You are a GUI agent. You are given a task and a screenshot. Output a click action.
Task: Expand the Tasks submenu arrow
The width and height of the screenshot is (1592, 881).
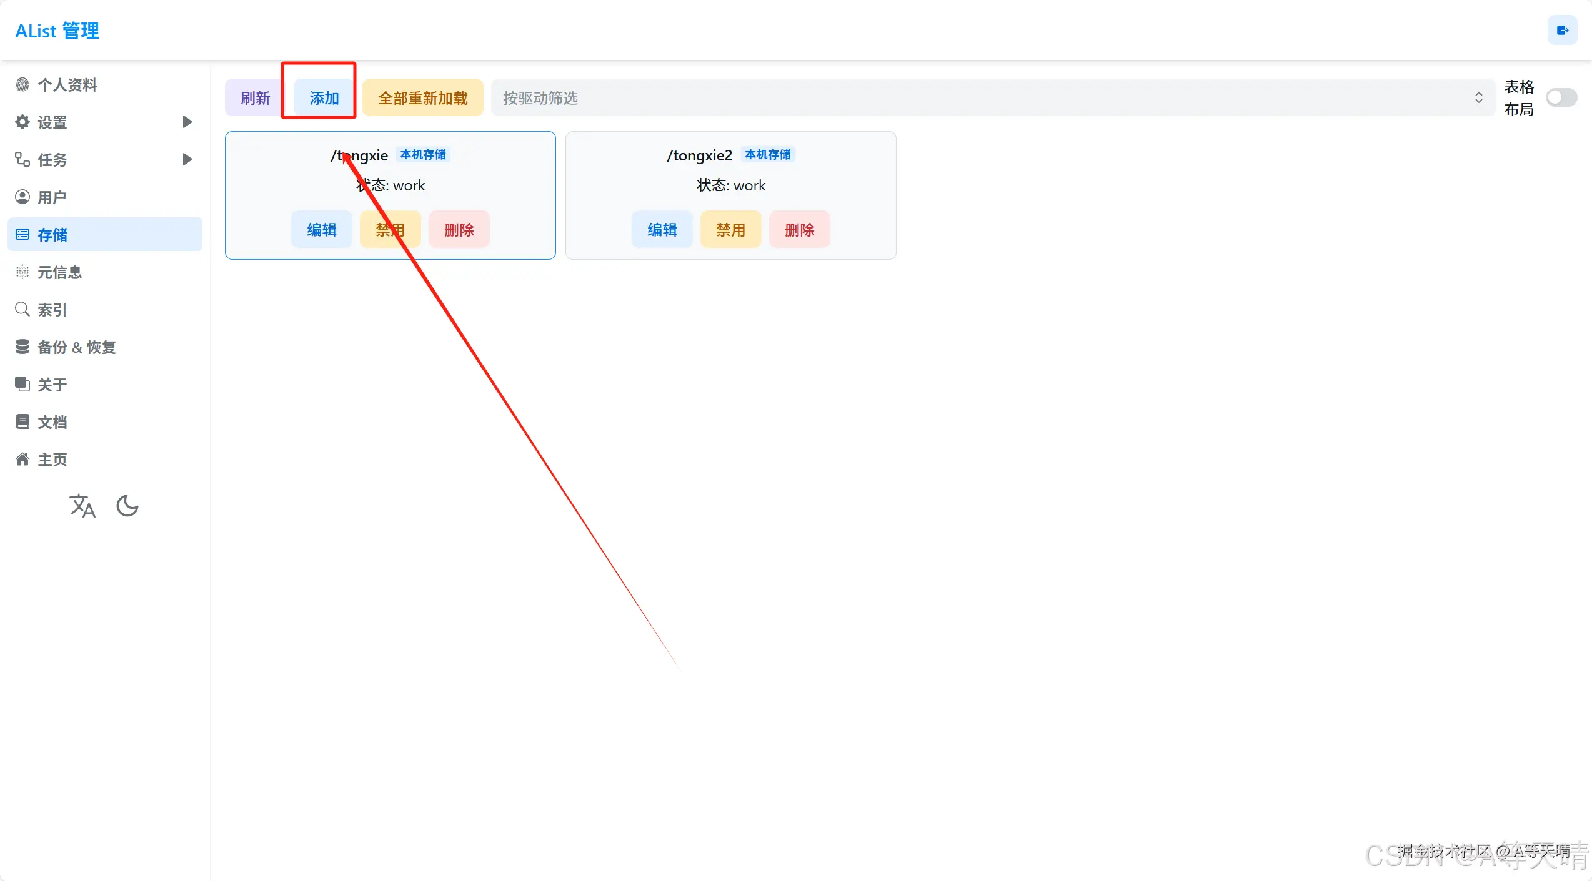click(187, 159)
